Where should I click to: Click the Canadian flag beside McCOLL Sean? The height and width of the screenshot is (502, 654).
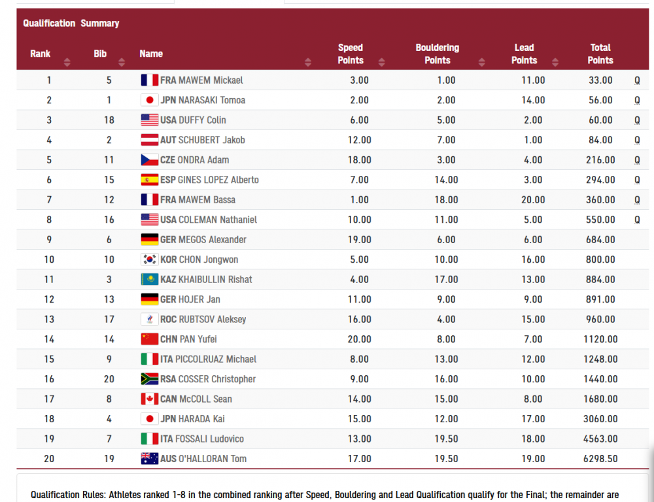point(149,399)
